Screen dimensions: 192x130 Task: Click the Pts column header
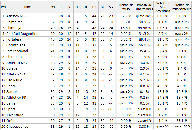point(53,7)
